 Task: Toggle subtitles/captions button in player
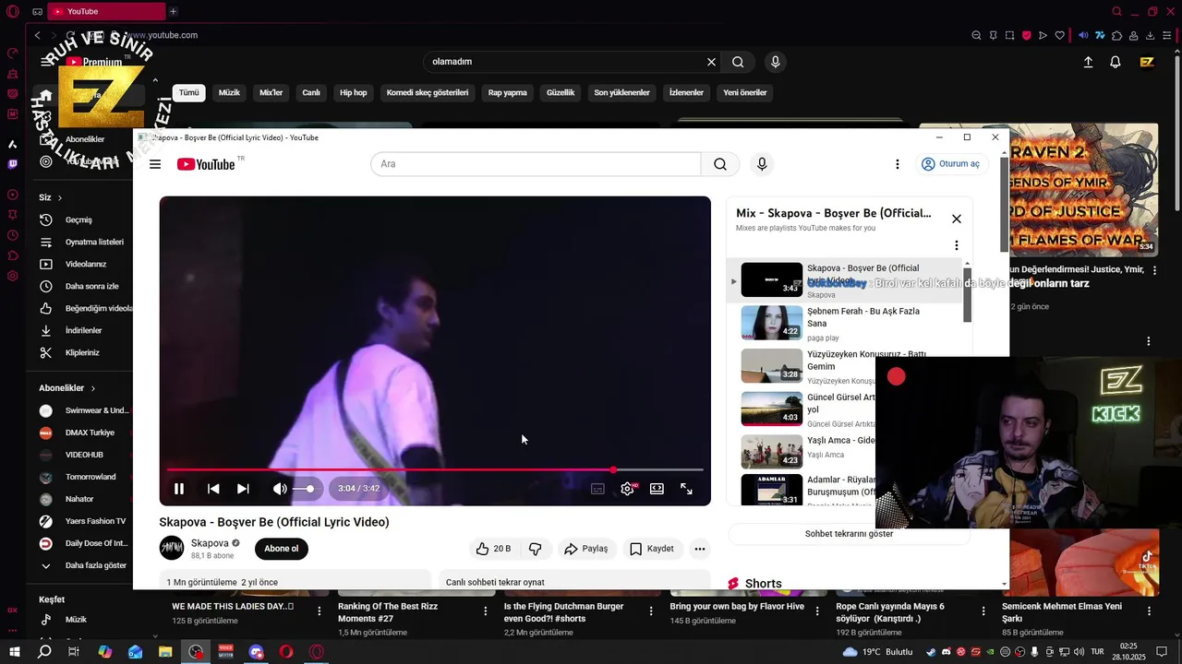click(x=597, y=489)
